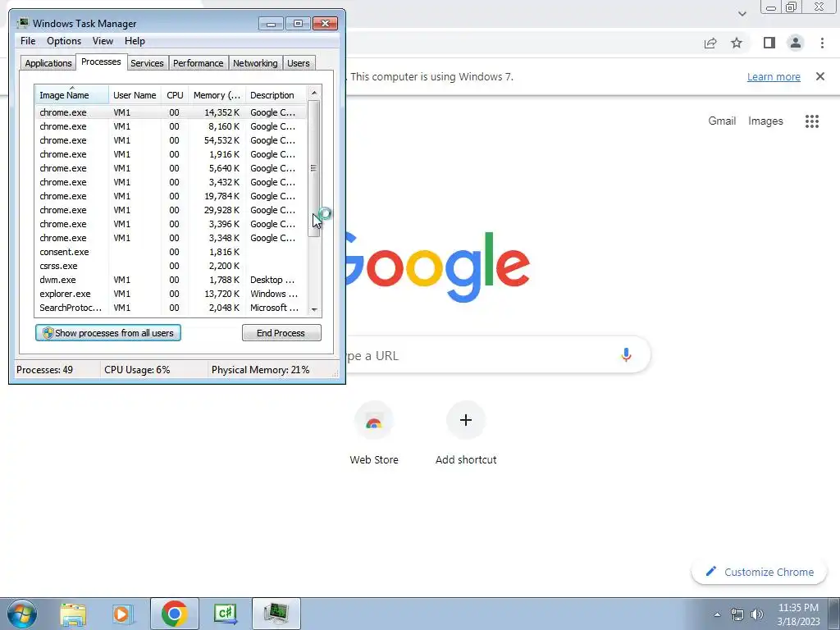Focus the Google search box
The image size is (840, 630).
pyautogui.click(x=482, y=355)
